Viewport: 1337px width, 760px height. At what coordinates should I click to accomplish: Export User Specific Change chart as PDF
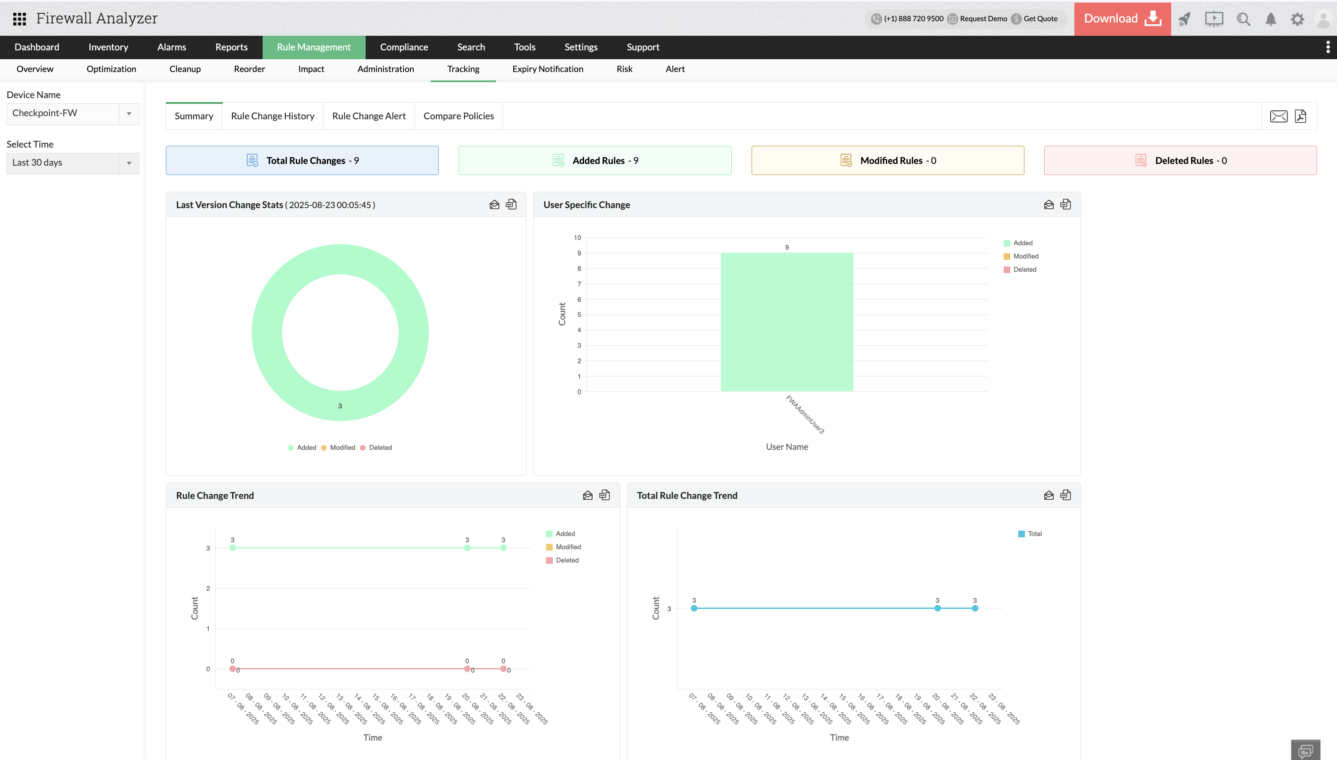click(x=1066, y=205)
